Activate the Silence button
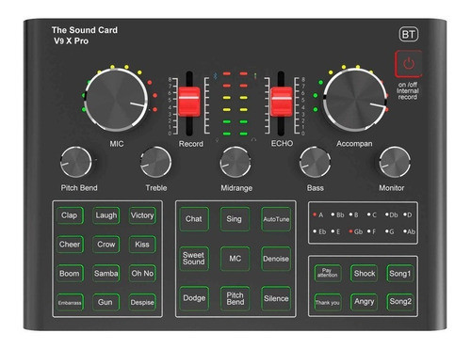Viewport: 471px width, 349px height. coord(276,298)
